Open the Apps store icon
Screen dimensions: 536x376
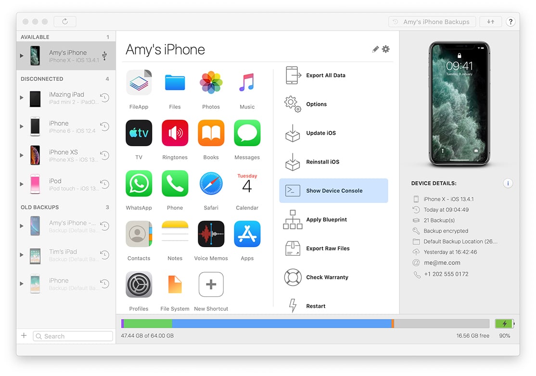tap(247, 234)
